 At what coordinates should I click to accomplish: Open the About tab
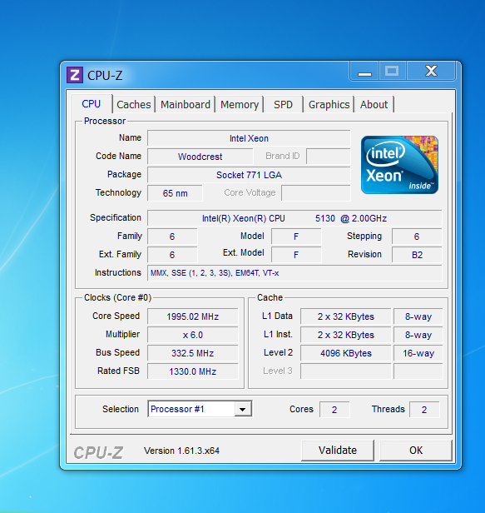pos(374,104)
